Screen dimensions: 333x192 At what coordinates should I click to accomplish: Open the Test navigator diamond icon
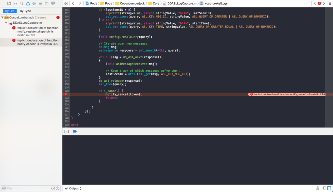coord(34,3)
